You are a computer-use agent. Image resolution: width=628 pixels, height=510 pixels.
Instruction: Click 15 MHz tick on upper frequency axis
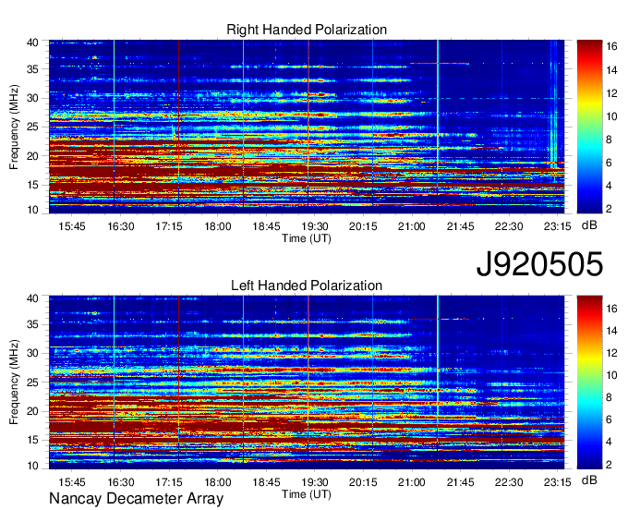click(32, 185)
